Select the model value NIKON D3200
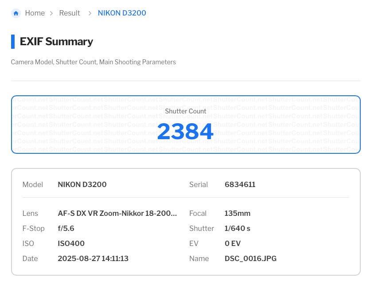Image resolution: width=374 pixels, height=285 pixels. tap(82, 185)
